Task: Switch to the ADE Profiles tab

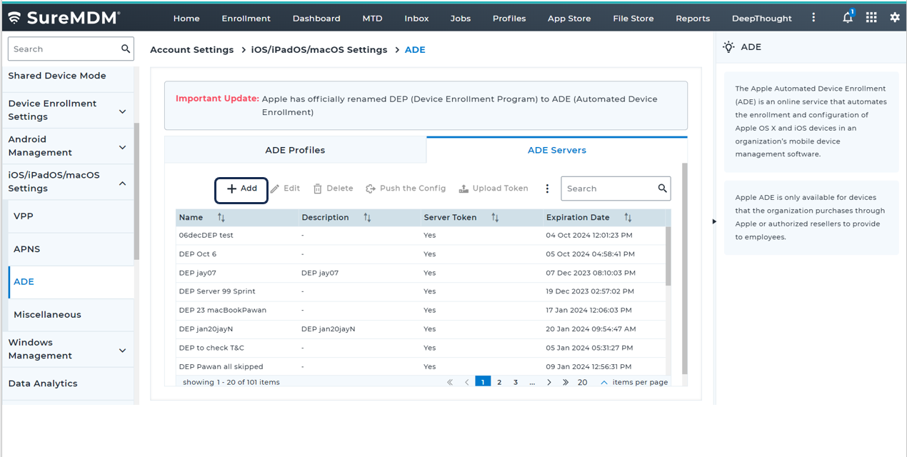Action: coord(295,150)
